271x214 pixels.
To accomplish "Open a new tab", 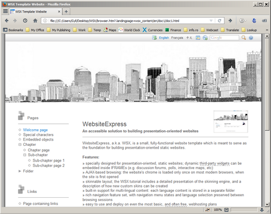I will 66,11.
